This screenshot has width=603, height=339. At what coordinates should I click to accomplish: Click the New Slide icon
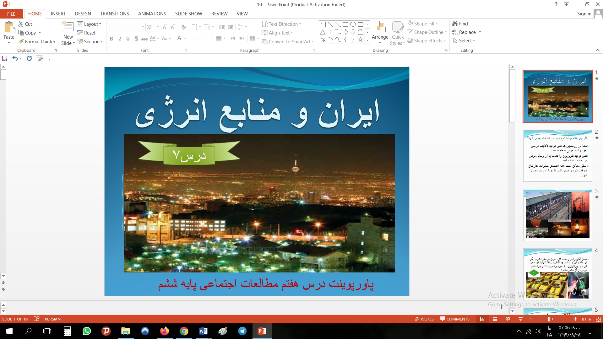[x=68, y=27]
